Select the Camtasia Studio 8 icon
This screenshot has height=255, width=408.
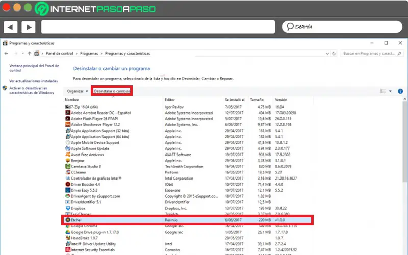pos(68,166)
